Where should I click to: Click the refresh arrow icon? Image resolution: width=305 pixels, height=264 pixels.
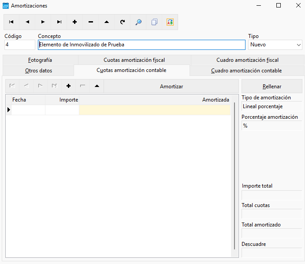click(123, 22)
